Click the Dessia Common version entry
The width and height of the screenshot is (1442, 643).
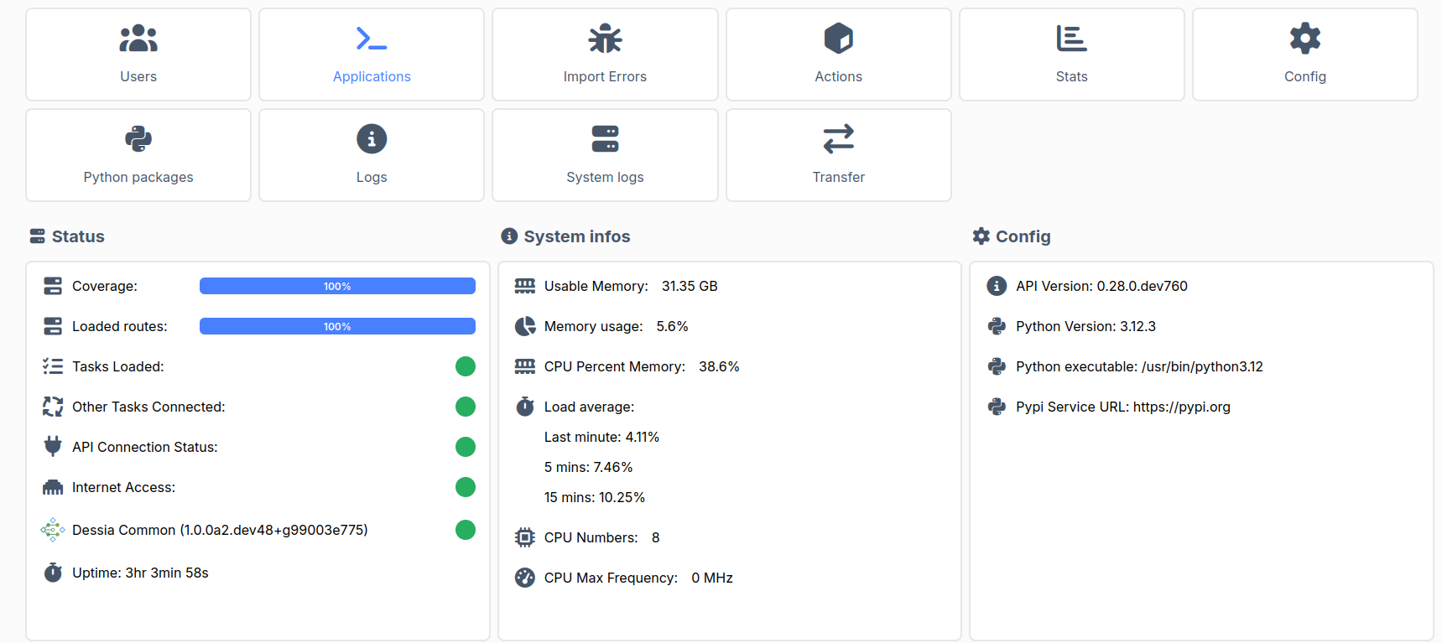click(x=220, y=530)
